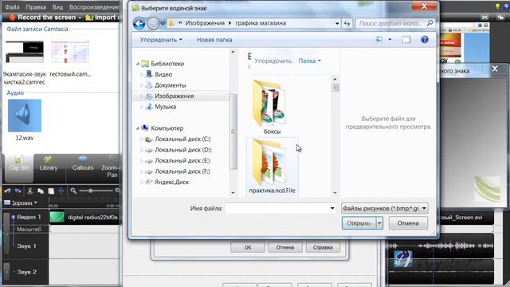Select Видео library
Viewport: 510px width, 287px height.
pyautogui.click(x=163, y=74)
